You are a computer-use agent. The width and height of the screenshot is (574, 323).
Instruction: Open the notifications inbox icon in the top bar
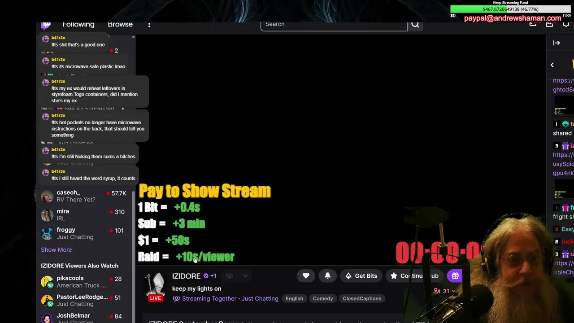[x=549, y=25]
